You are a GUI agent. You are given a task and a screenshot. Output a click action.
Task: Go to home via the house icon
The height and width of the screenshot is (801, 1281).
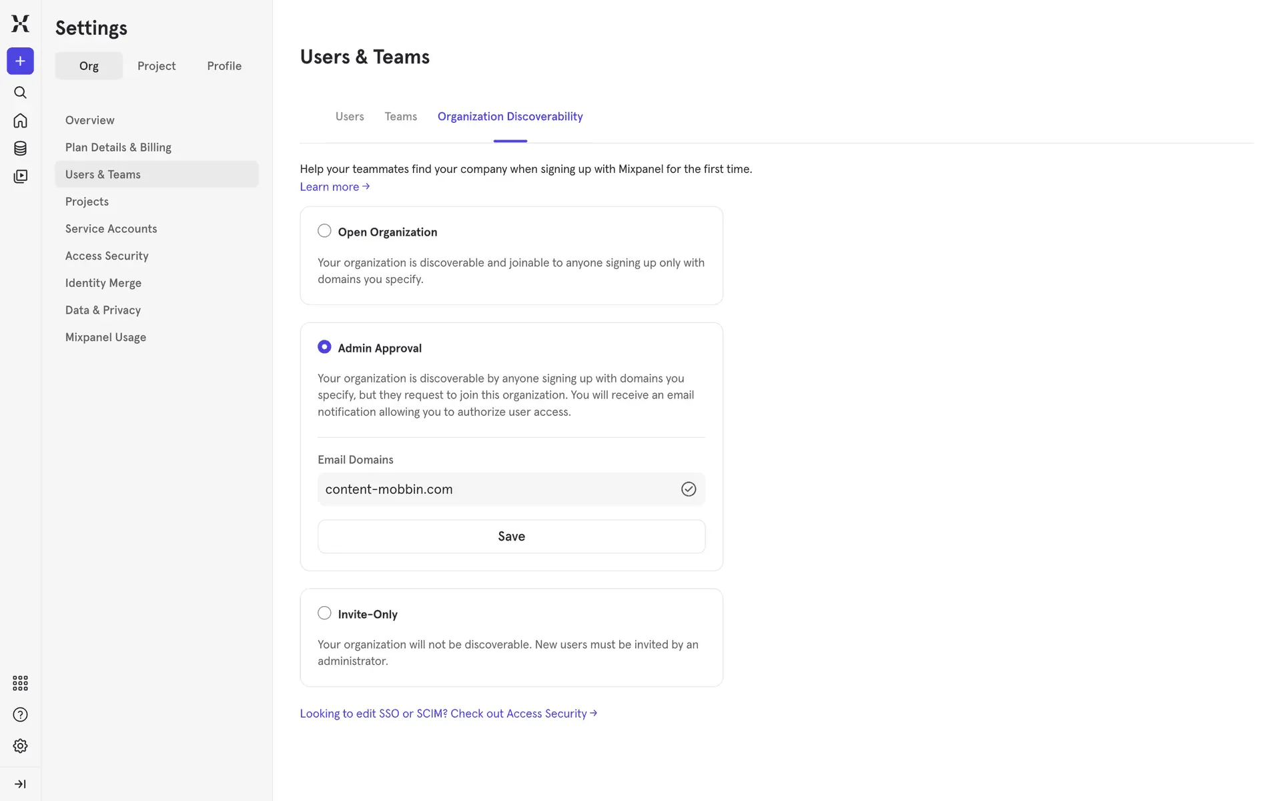pyautogui.click(x=20, y=120)
